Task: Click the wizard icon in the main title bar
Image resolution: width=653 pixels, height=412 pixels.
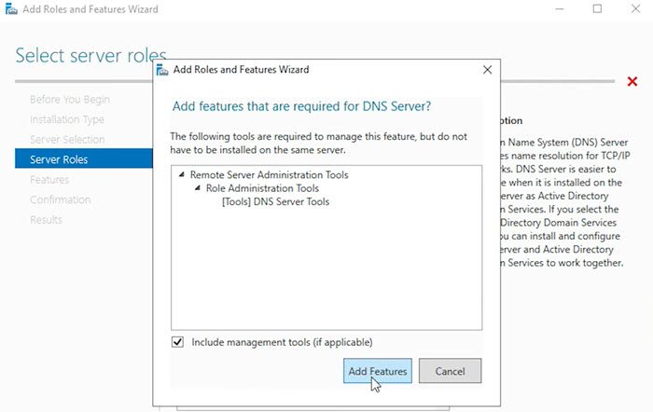Action: [x=10, y=9]
